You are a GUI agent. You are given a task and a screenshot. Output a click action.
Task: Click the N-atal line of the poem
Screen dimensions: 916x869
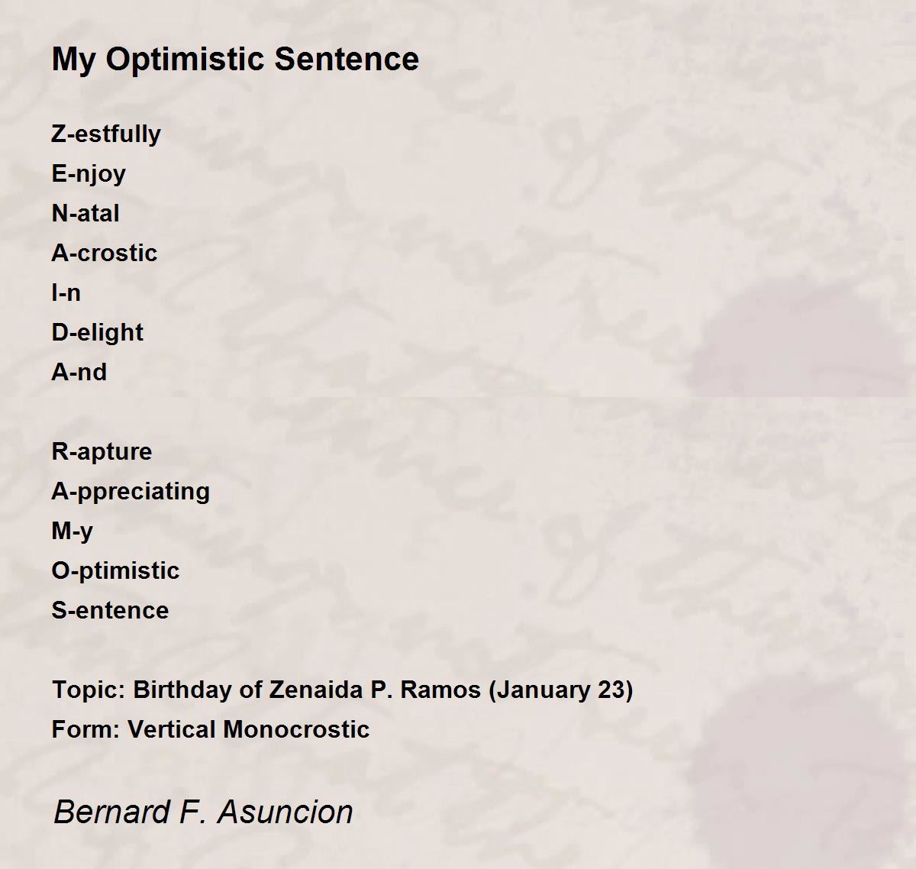point(85,213)
